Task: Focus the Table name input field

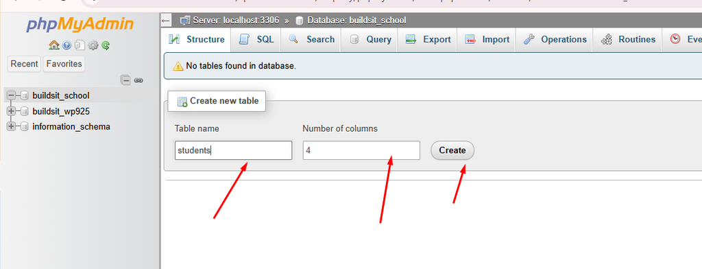Action: pos(233,150)
